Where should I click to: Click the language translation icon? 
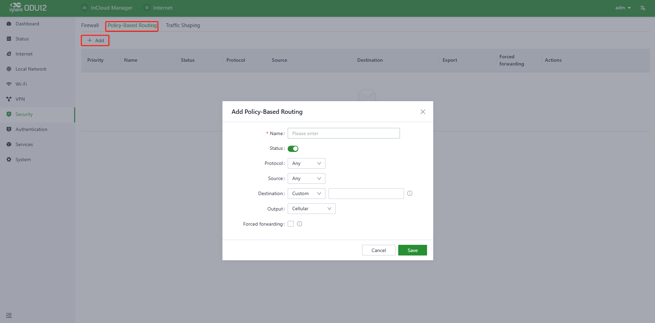click(643, 8)
